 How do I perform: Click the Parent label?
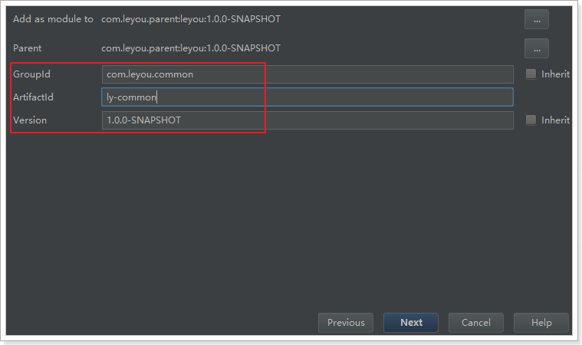28,48
